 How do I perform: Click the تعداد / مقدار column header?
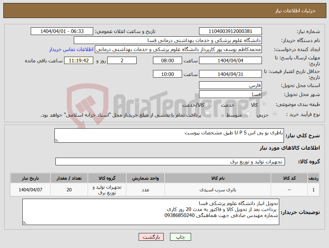click(69, 178)
